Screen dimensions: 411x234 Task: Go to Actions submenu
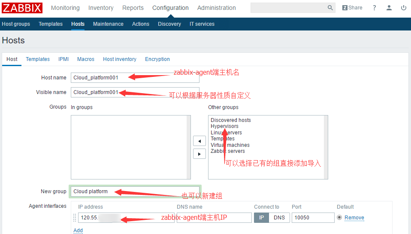141,24
